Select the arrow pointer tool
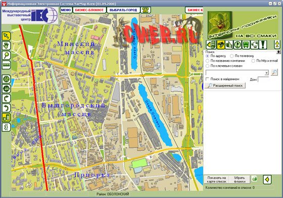The image size is (283, 198). pos(6,36)
